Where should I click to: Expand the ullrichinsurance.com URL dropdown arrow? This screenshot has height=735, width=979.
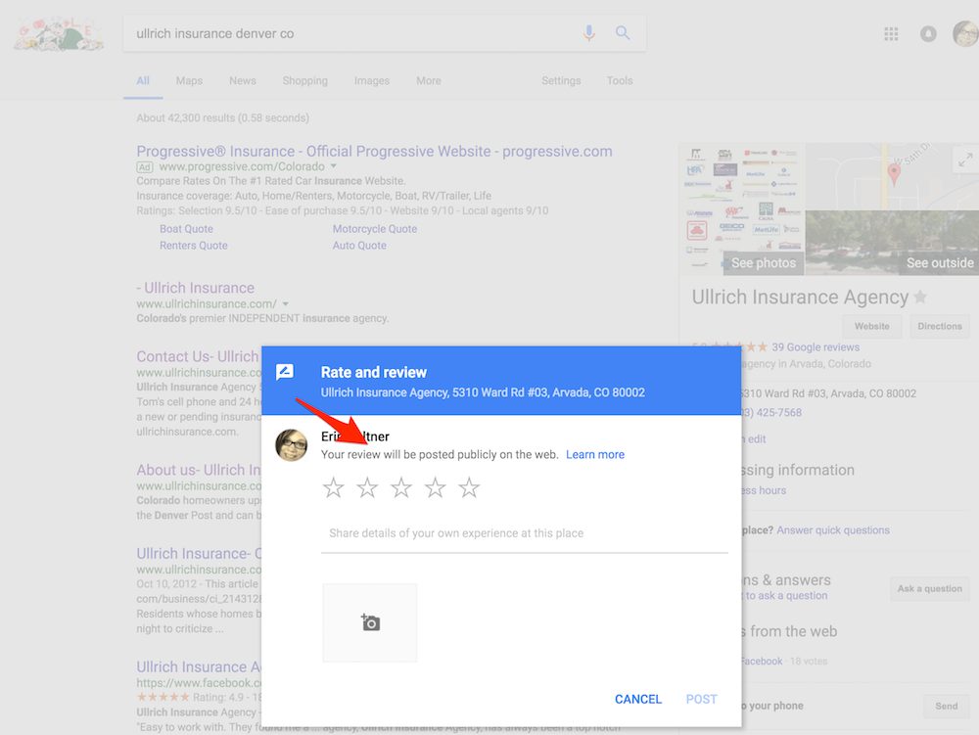(285, 303)
